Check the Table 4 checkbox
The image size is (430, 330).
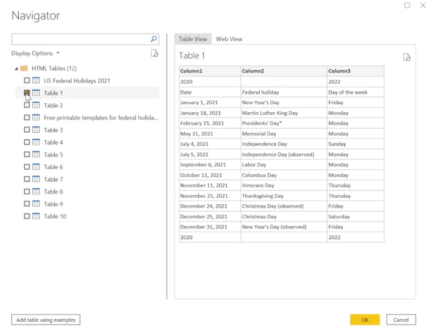(26, 142)
